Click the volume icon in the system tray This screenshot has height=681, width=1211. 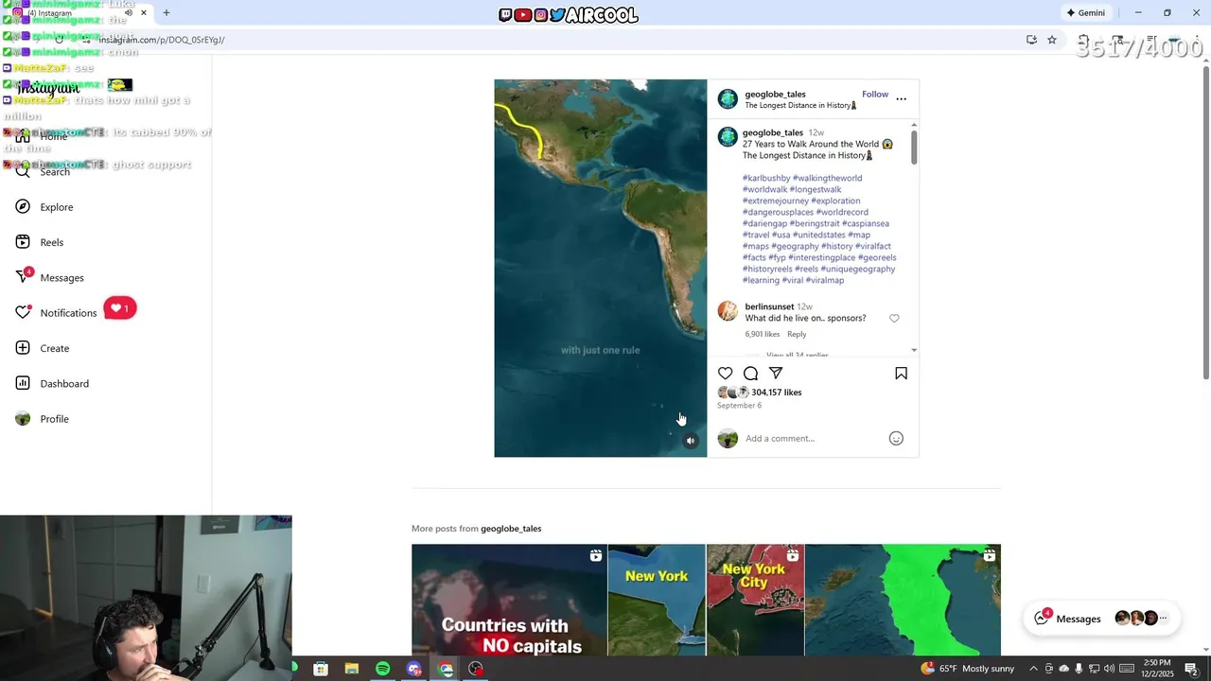1109,669
